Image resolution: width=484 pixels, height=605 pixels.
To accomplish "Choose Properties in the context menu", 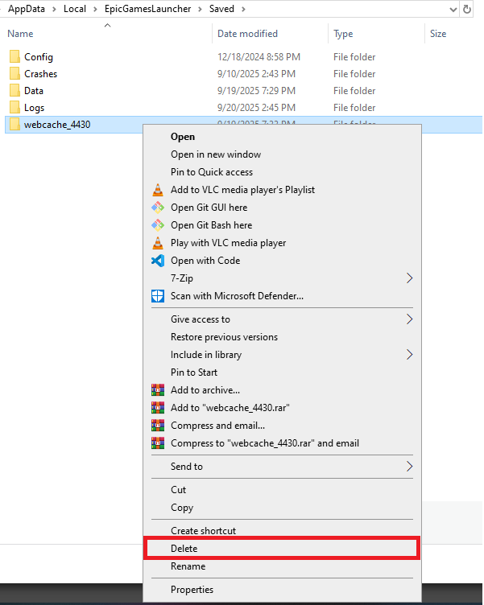I will click(x=192, y=590).
